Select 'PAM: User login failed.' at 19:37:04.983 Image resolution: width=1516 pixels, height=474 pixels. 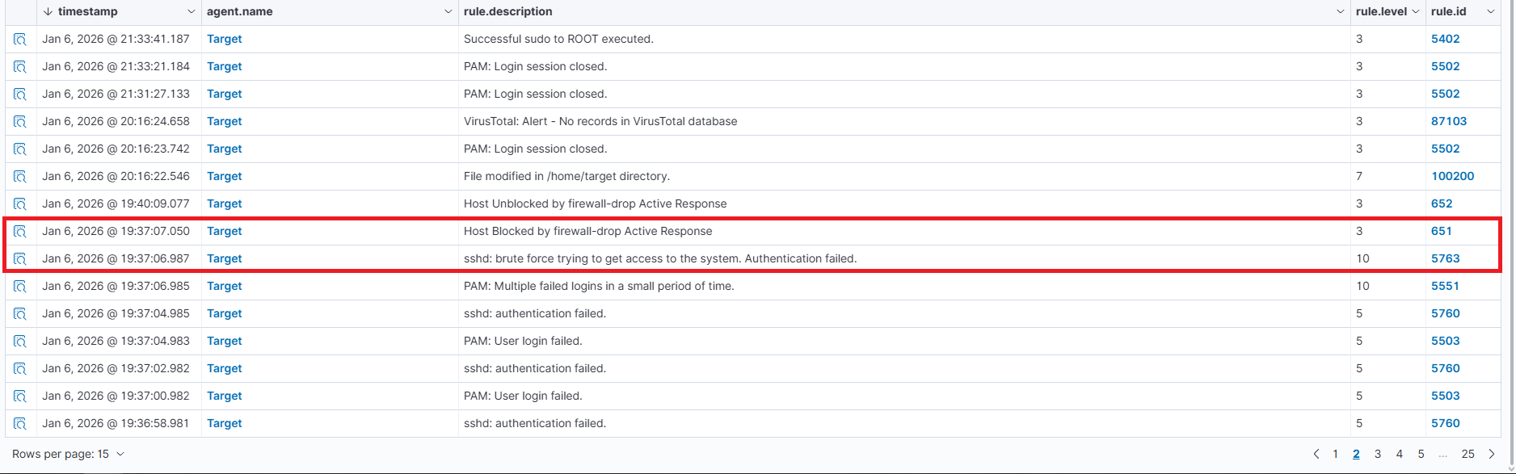[x=523, y=341]
